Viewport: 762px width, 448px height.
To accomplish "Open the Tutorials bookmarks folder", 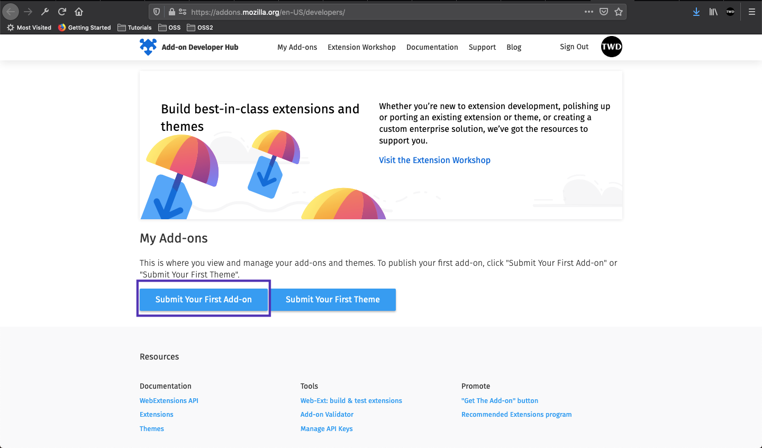I will coord(134,28).
